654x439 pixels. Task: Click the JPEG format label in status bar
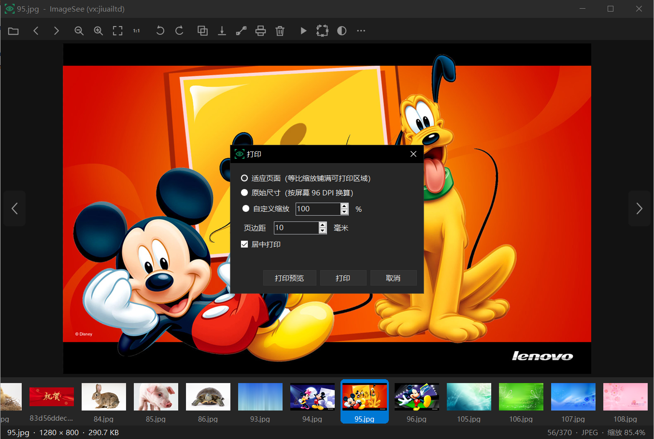(590, 433)
